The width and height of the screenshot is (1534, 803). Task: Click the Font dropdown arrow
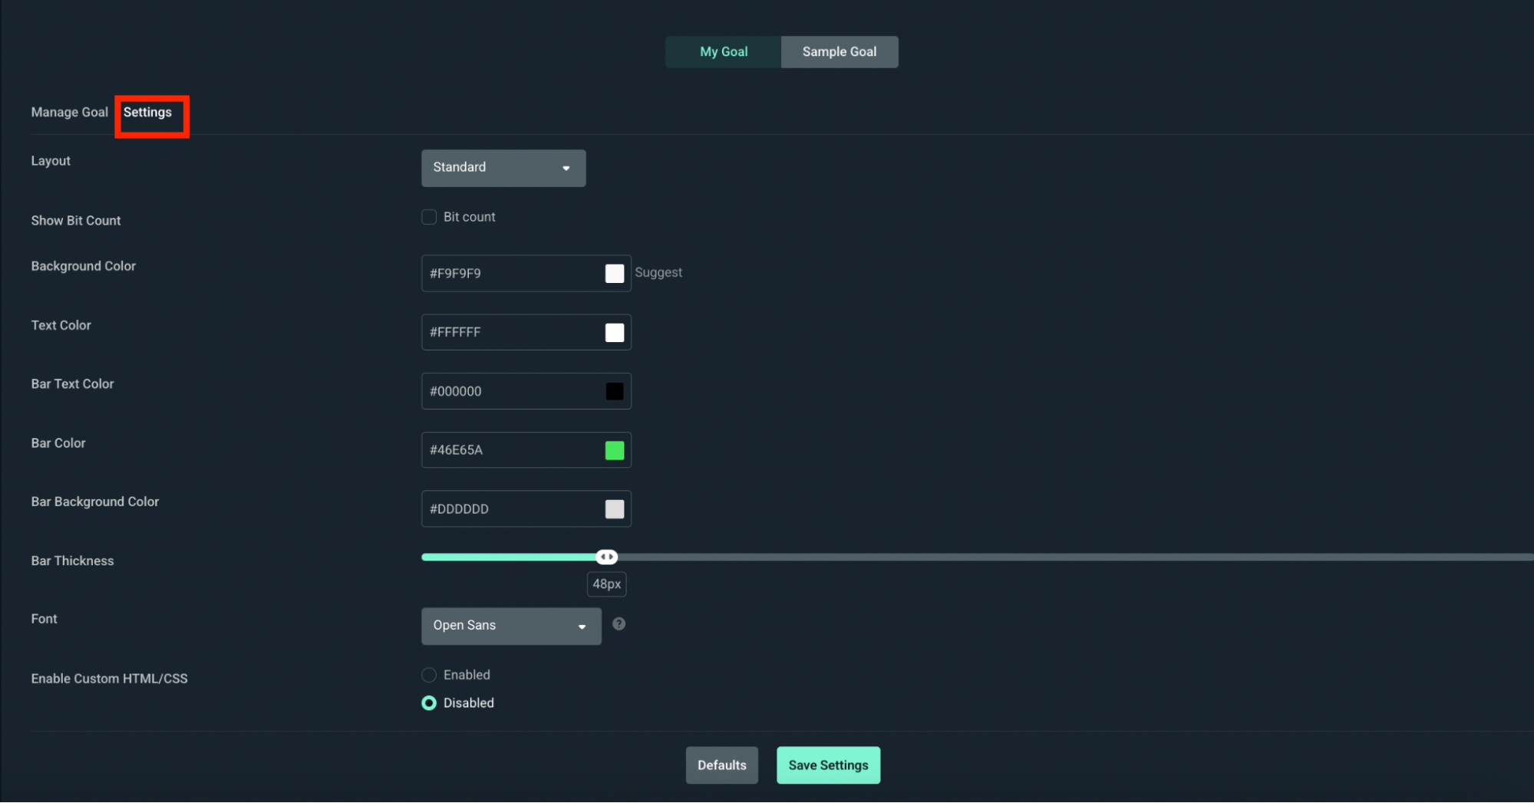tap(582, 626)
